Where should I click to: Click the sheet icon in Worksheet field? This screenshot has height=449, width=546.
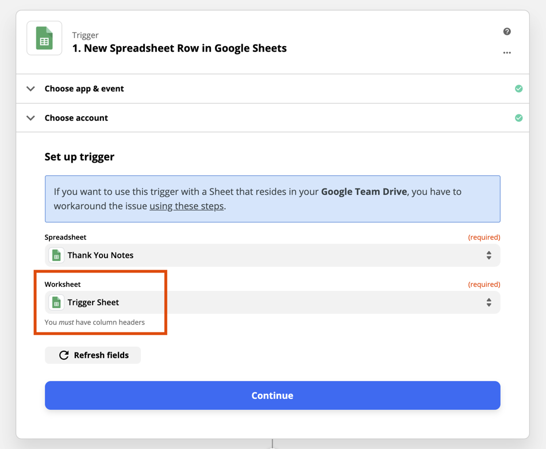pyautogui.click(x=56, y=302)
